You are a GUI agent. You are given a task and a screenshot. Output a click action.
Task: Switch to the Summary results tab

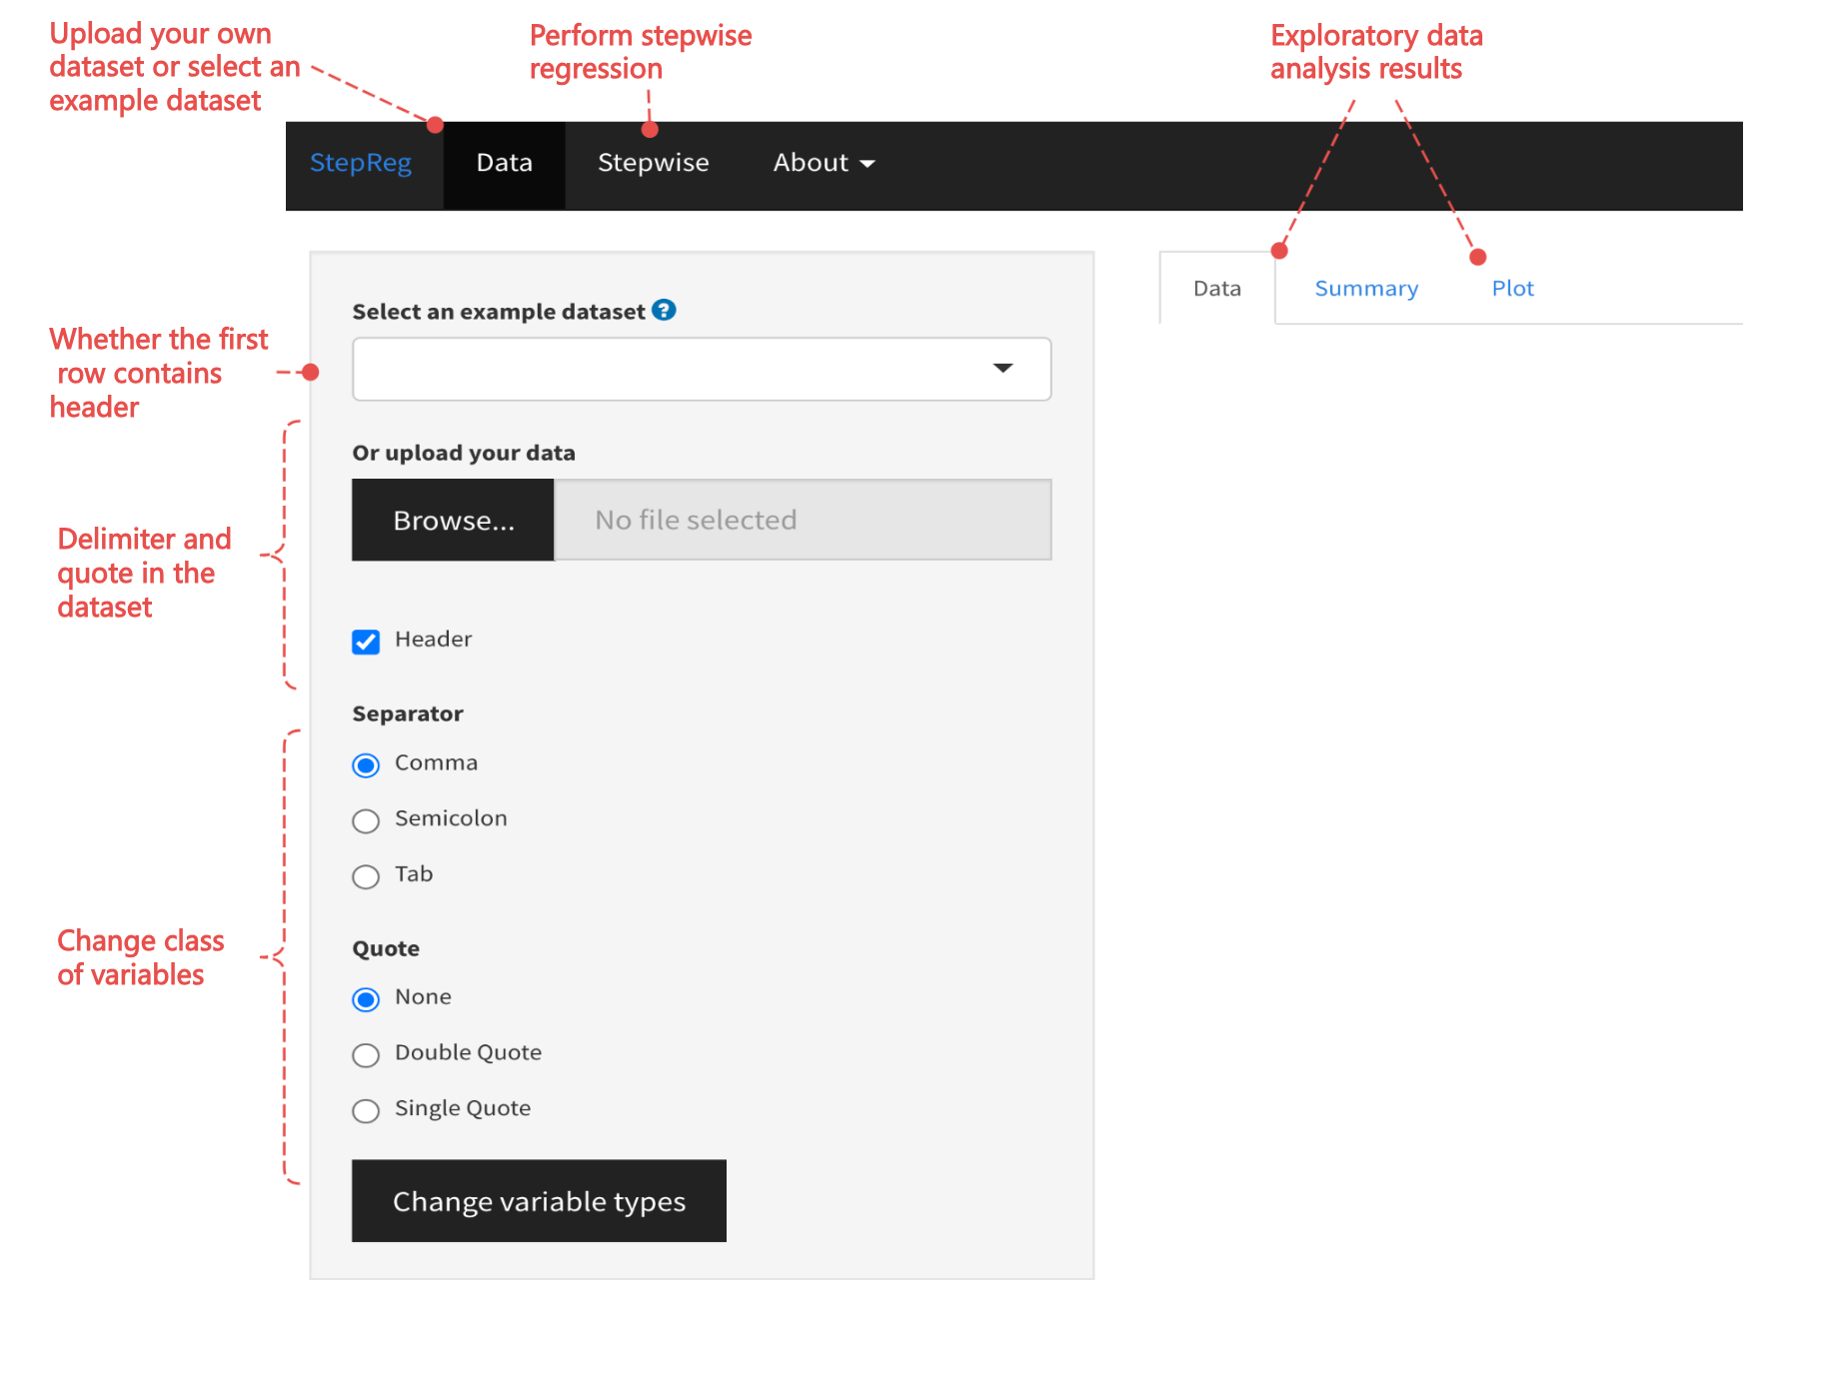click(x=1365, y=289)
